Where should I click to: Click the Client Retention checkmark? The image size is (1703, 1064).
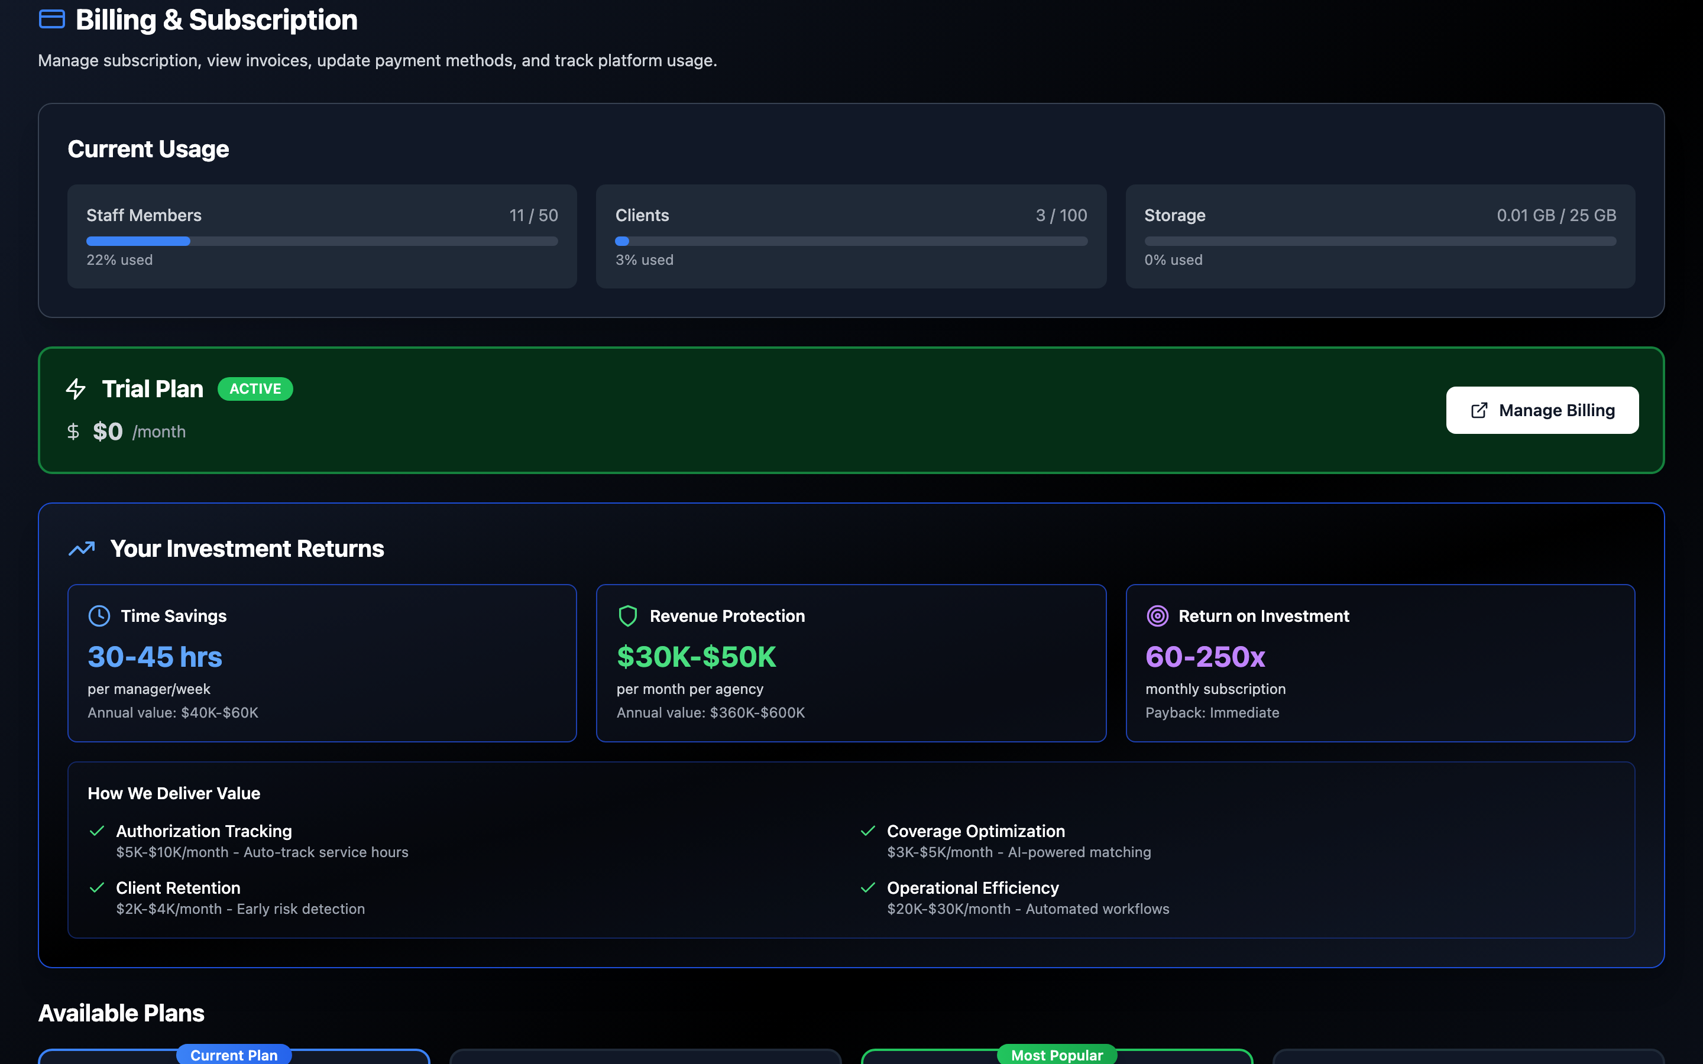97,887
